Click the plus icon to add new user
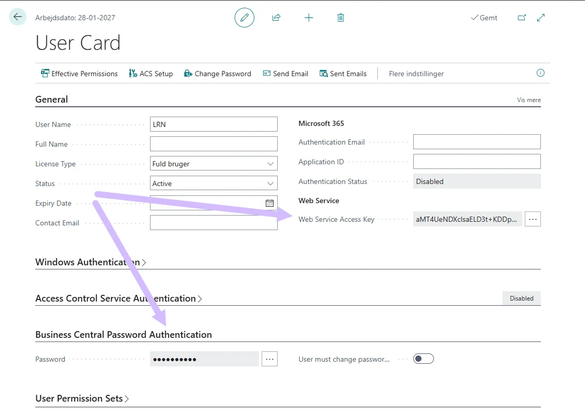 pyautogui.click(x=309, y=18)
